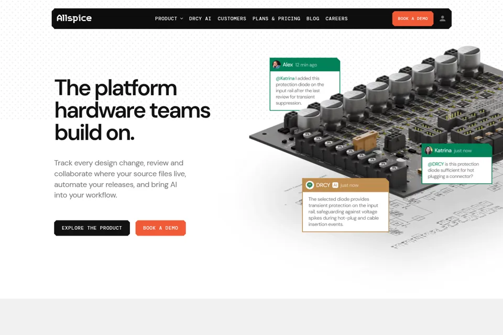Click the Allspice logo
This screenshot has width=503, height=335.
(x=74, y=18)
